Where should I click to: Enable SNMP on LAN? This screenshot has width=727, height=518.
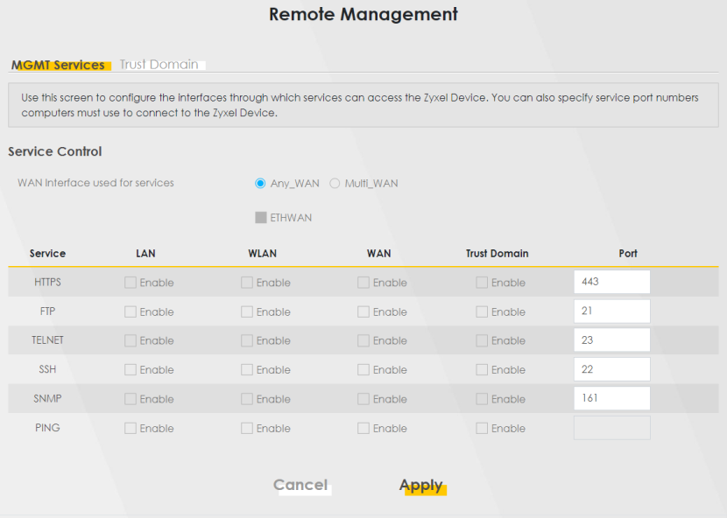click(x=131, y=399)
